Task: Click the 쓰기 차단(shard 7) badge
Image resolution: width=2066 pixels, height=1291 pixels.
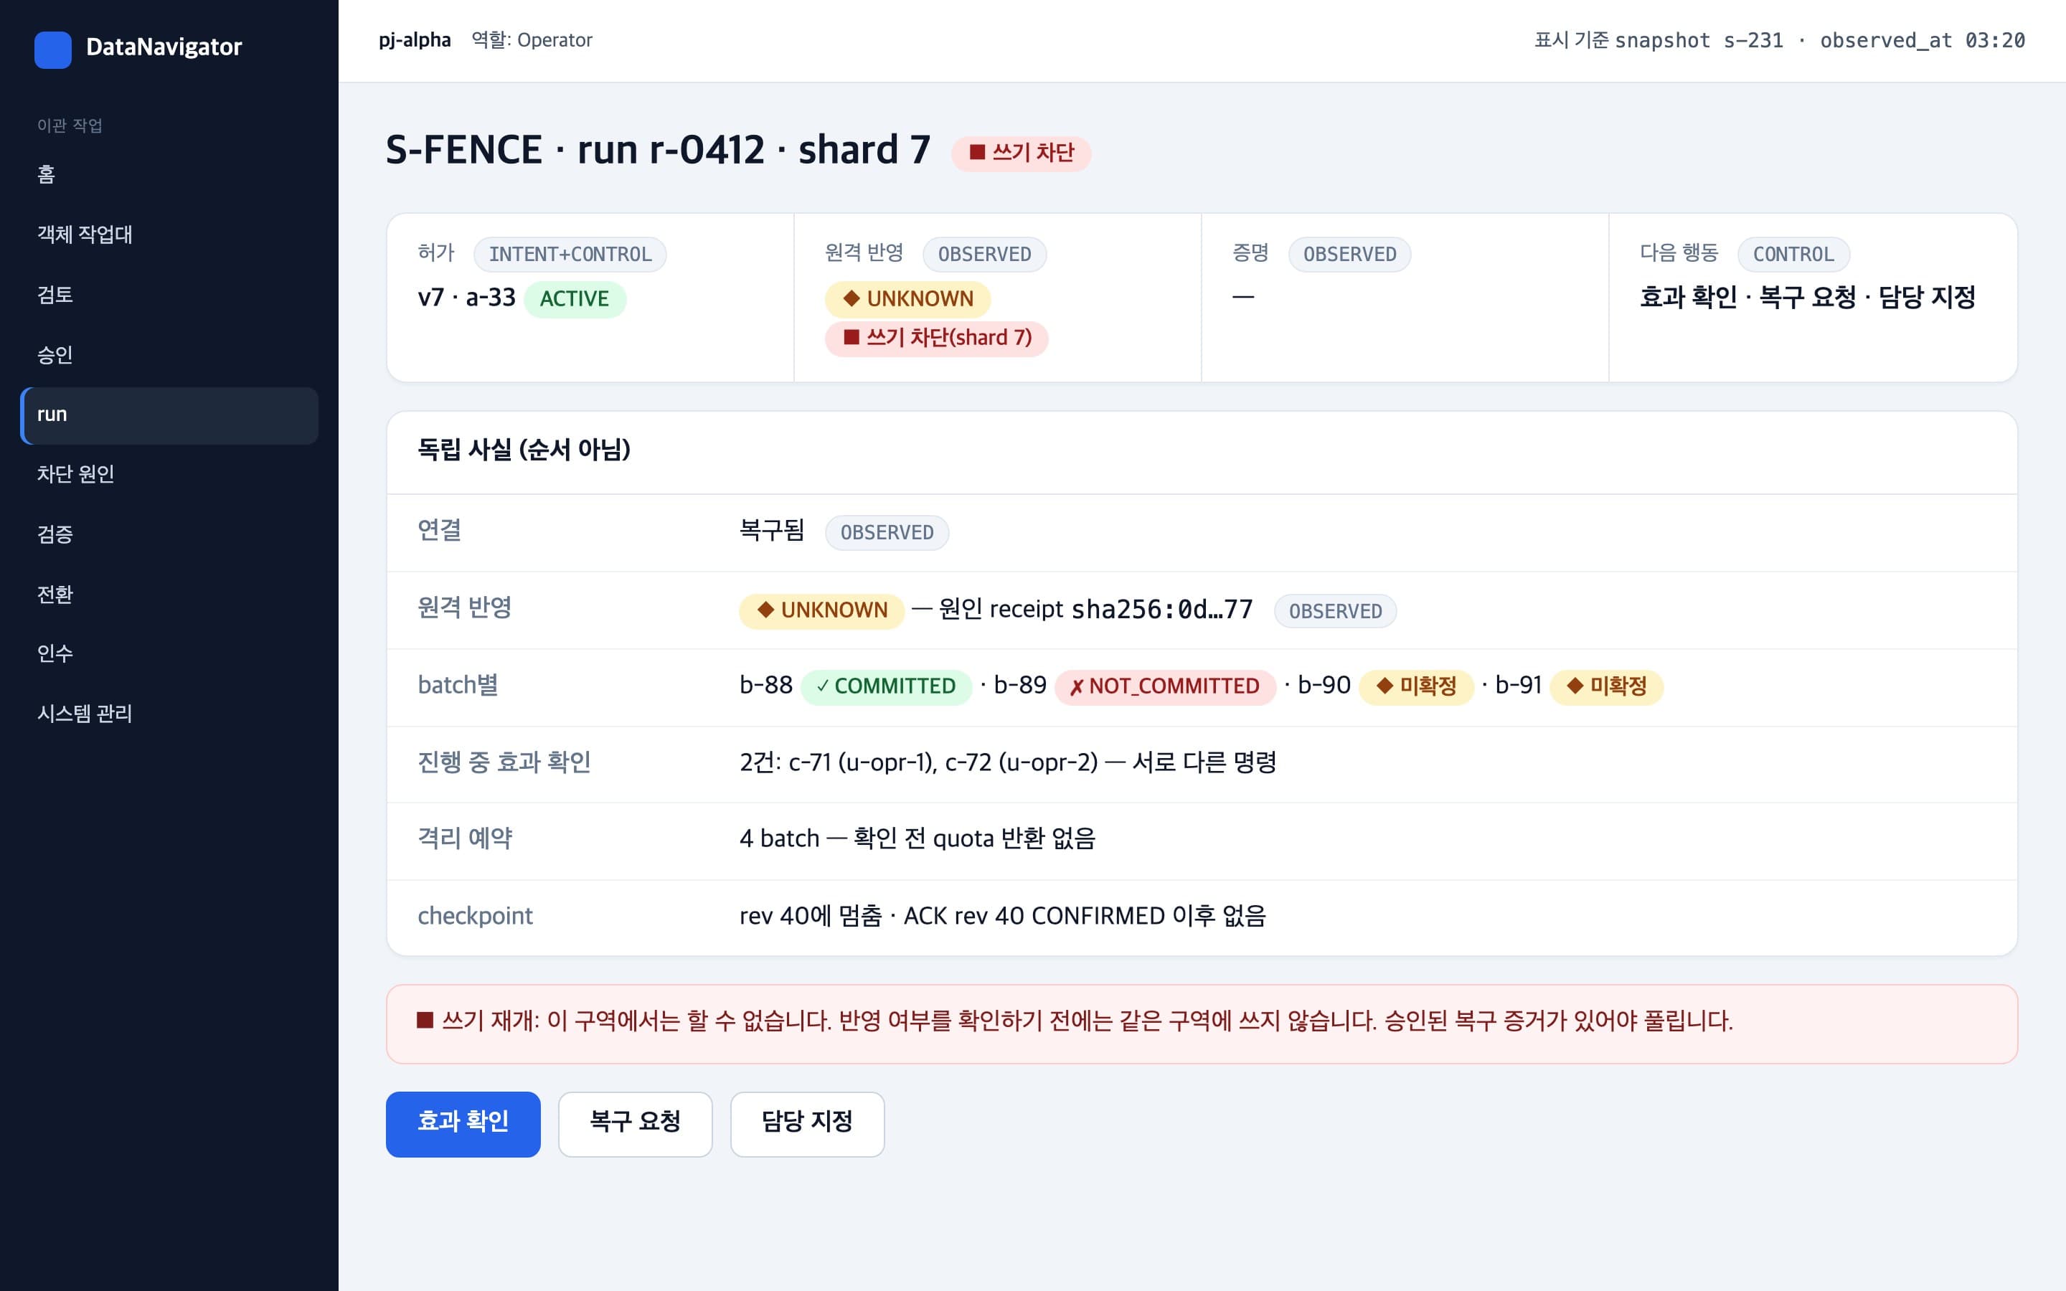Action: coord(937,338)
